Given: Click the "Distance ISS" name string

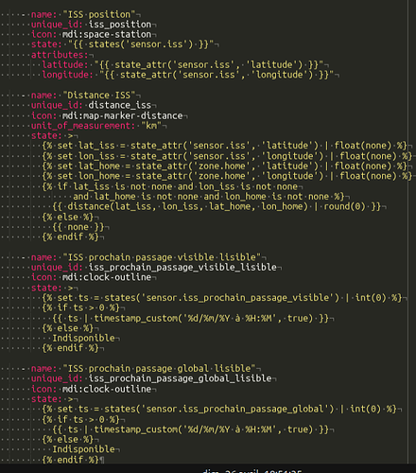Looking at the screenshot, I should click(99, 96).
